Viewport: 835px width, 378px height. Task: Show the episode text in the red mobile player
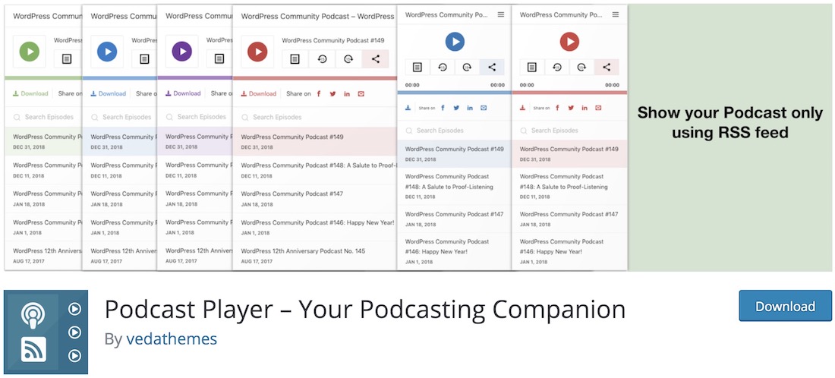click(532, 67)
